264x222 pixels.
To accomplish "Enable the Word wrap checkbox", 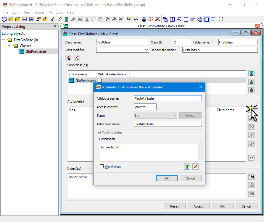I will 102,167.
